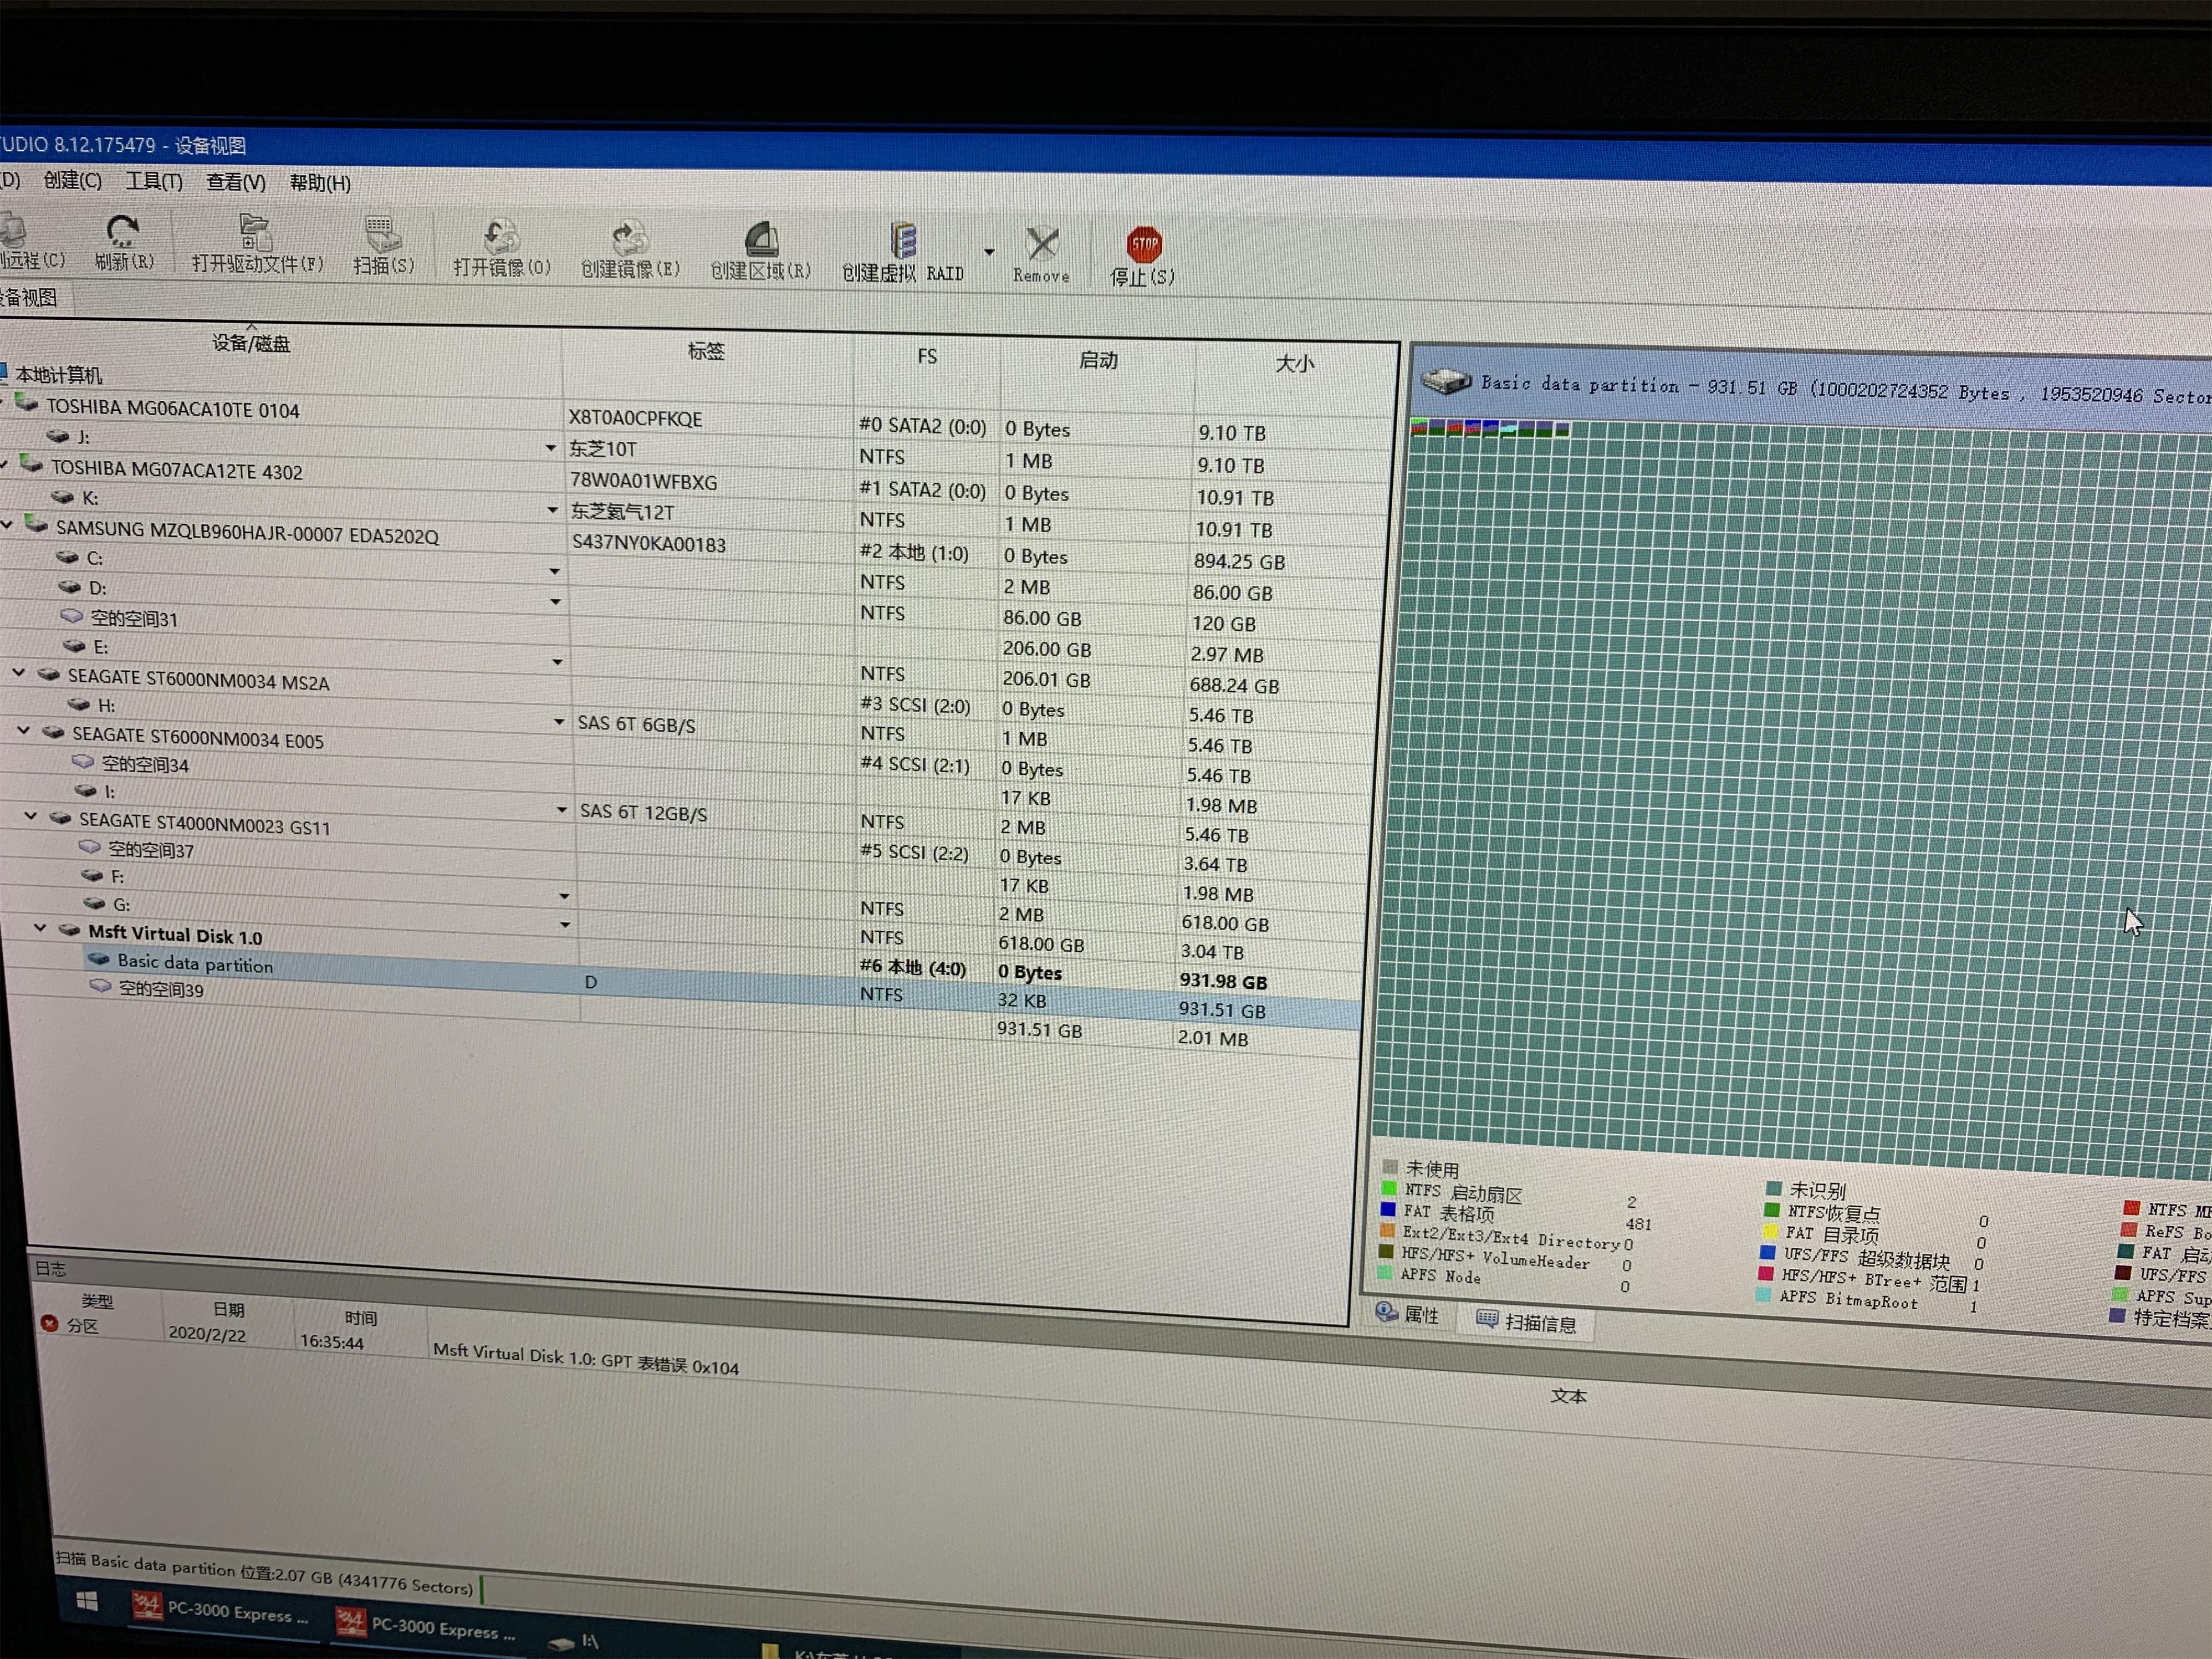This screenshot has height=1659, width=2212.
Task: Open label dropdown on the J: volume row
Action: coord(550,448)
